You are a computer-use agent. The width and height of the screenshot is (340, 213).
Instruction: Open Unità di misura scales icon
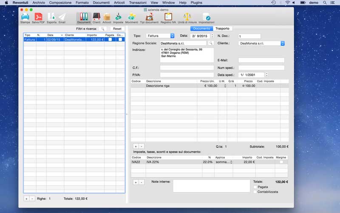pos(187,17)
